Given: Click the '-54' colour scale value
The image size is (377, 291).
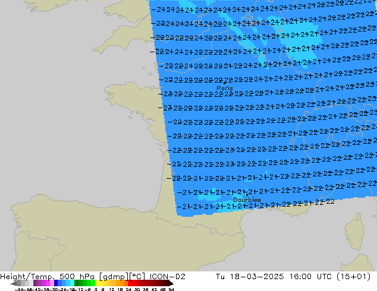Looking at the screenshot, I should [19, 289].
